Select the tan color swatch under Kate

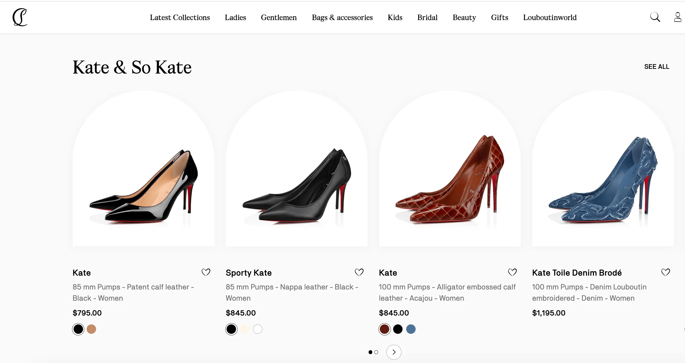(91, 329)
